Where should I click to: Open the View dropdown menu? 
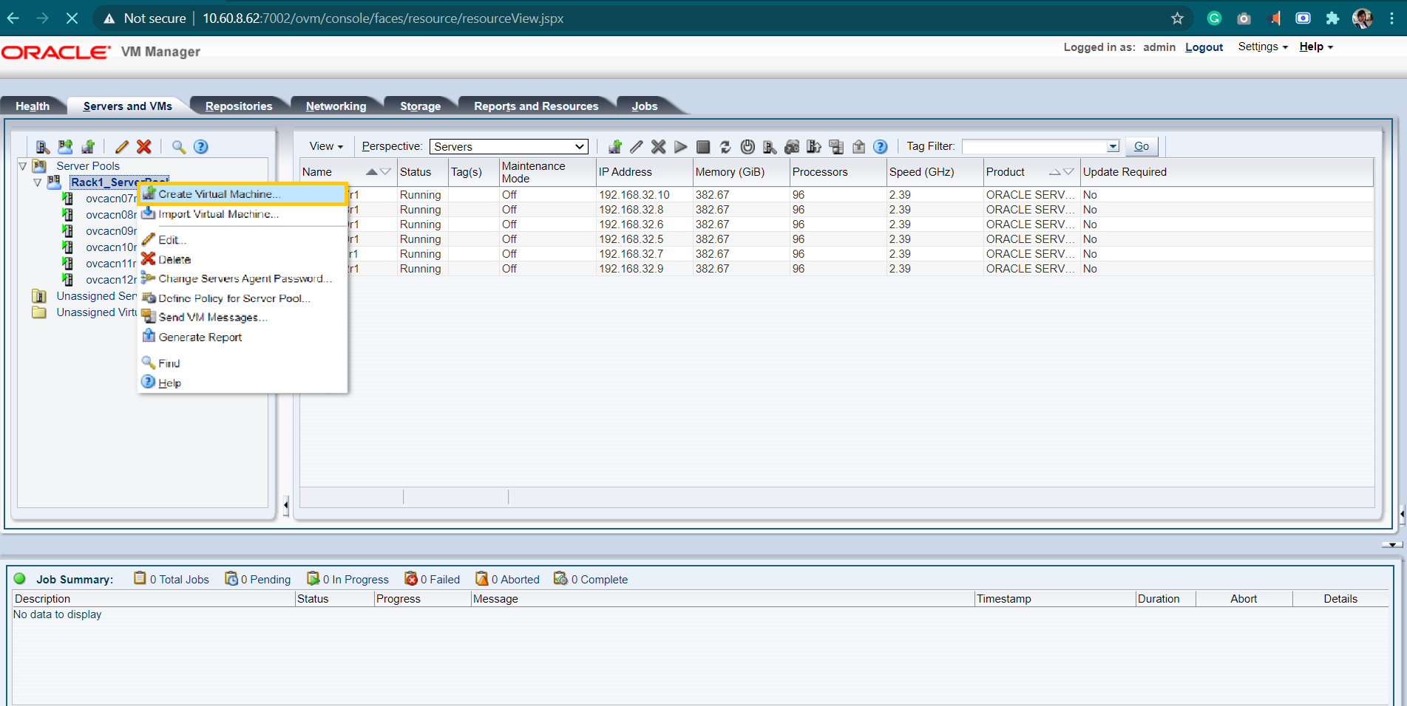tap(326, 146)
